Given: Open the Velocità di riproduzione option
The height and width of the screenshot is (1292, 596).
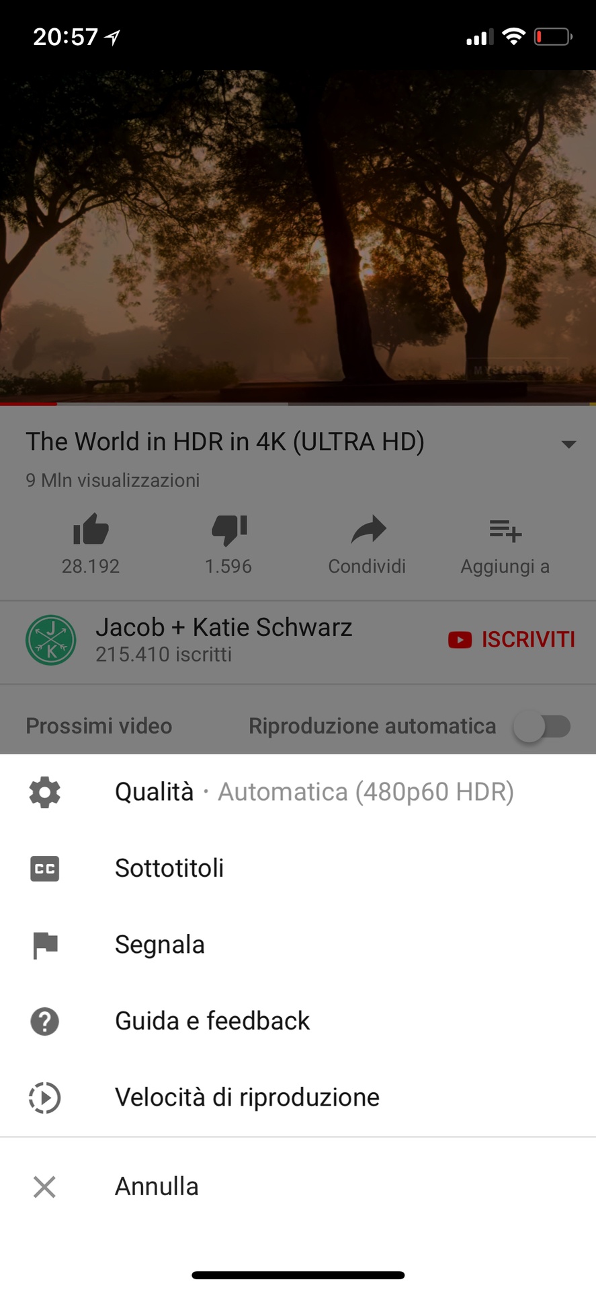Looking at the screenshot, I should tap(298, 1098).
